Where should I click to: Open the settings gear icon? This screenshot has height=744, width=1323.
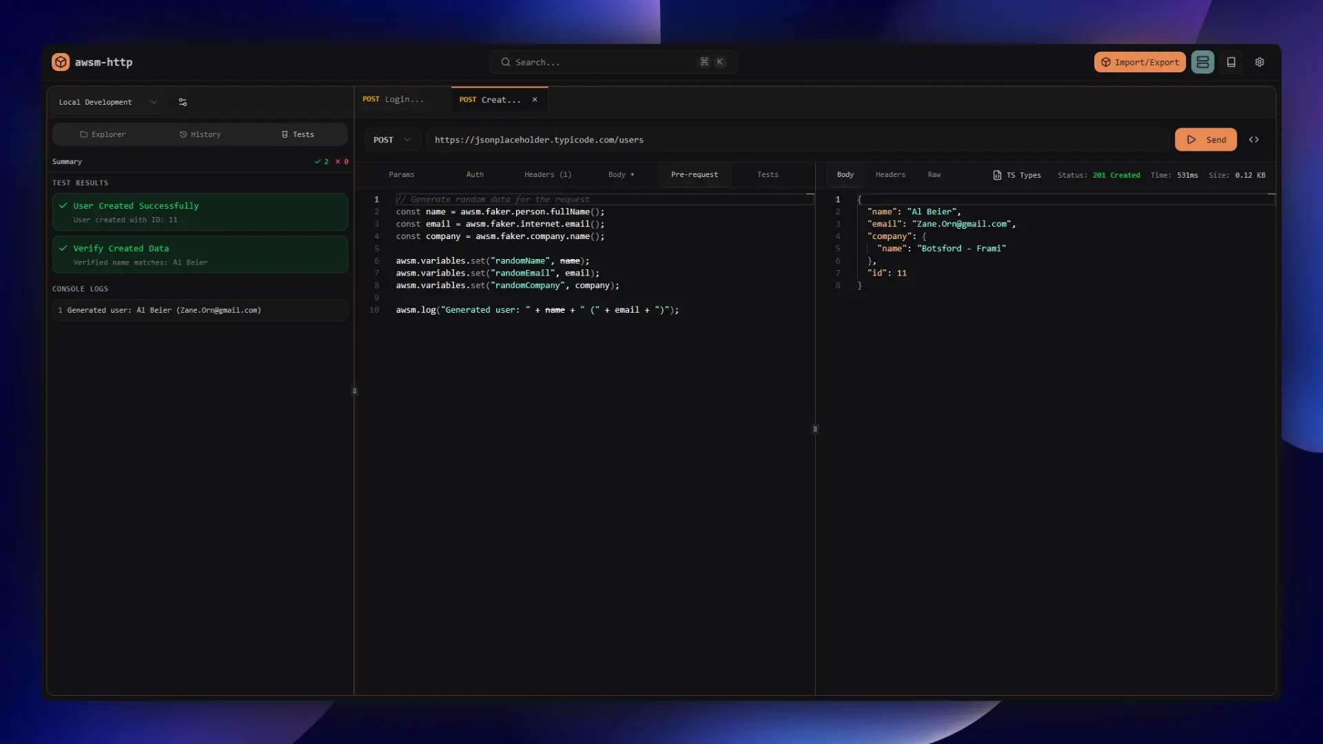[x=1260, y=62]
